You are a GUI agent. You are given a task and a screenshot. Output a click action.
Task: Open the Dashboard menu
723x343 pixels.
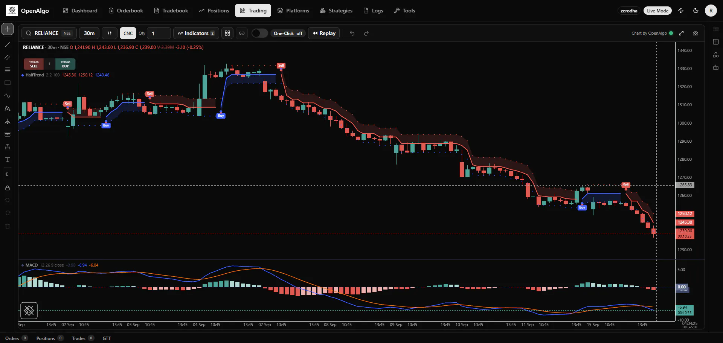tap(80, 11)
